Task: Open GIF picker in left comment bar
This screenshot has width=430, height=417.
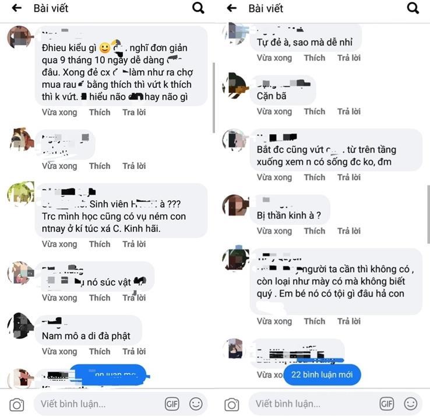Action: click(x=172, y=404)
